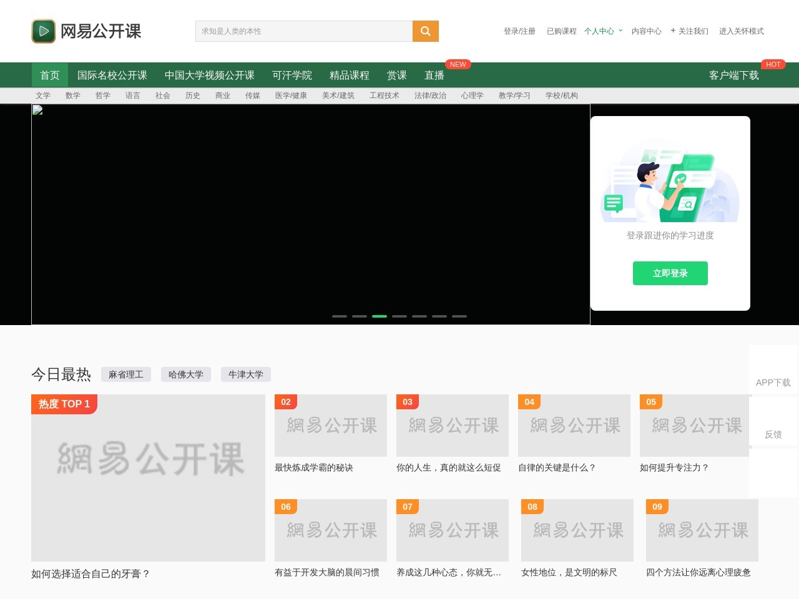The width and height of the screenshot is (799, 599).
Task: Click the main banner carousel image
Action: point(311,214)
